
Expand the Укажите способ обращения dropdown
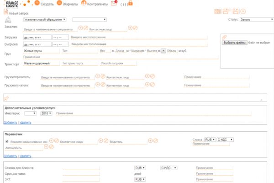pos(45,19)
